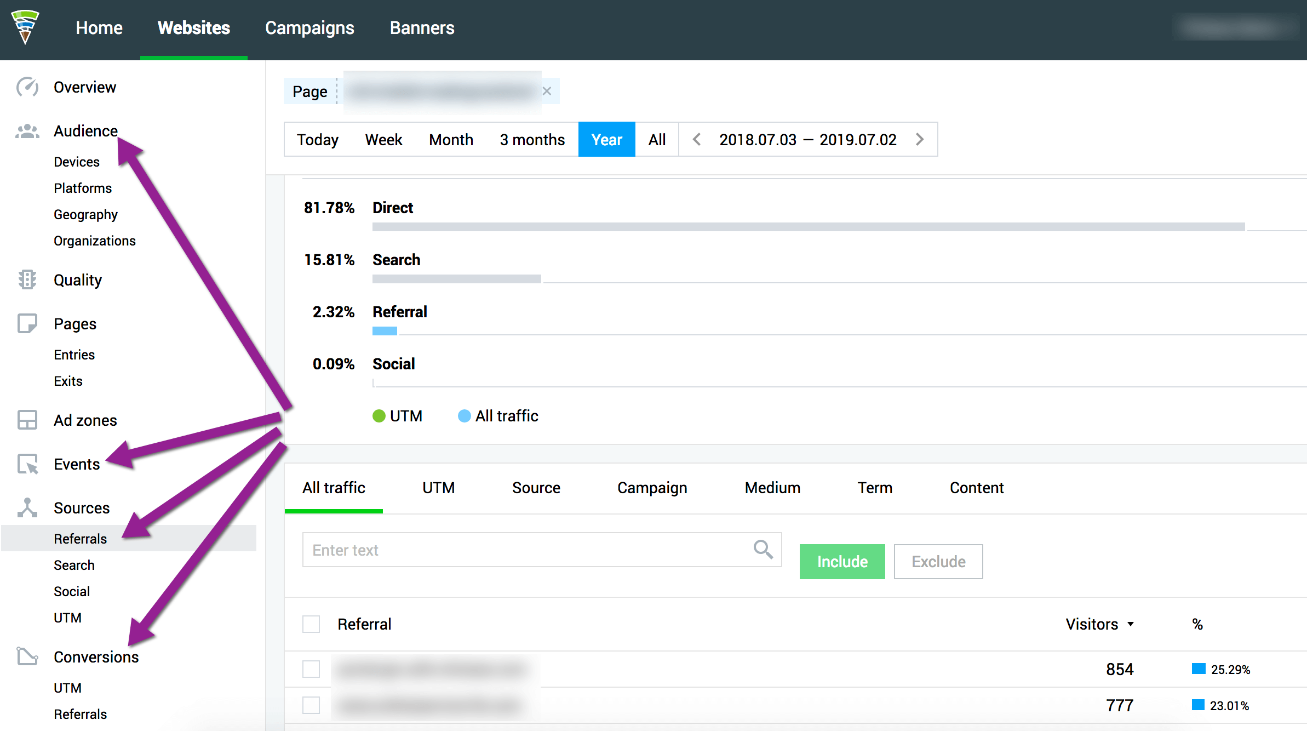
Task: Toggle the header select-all checkbox
Action: (x=312, y=623)
